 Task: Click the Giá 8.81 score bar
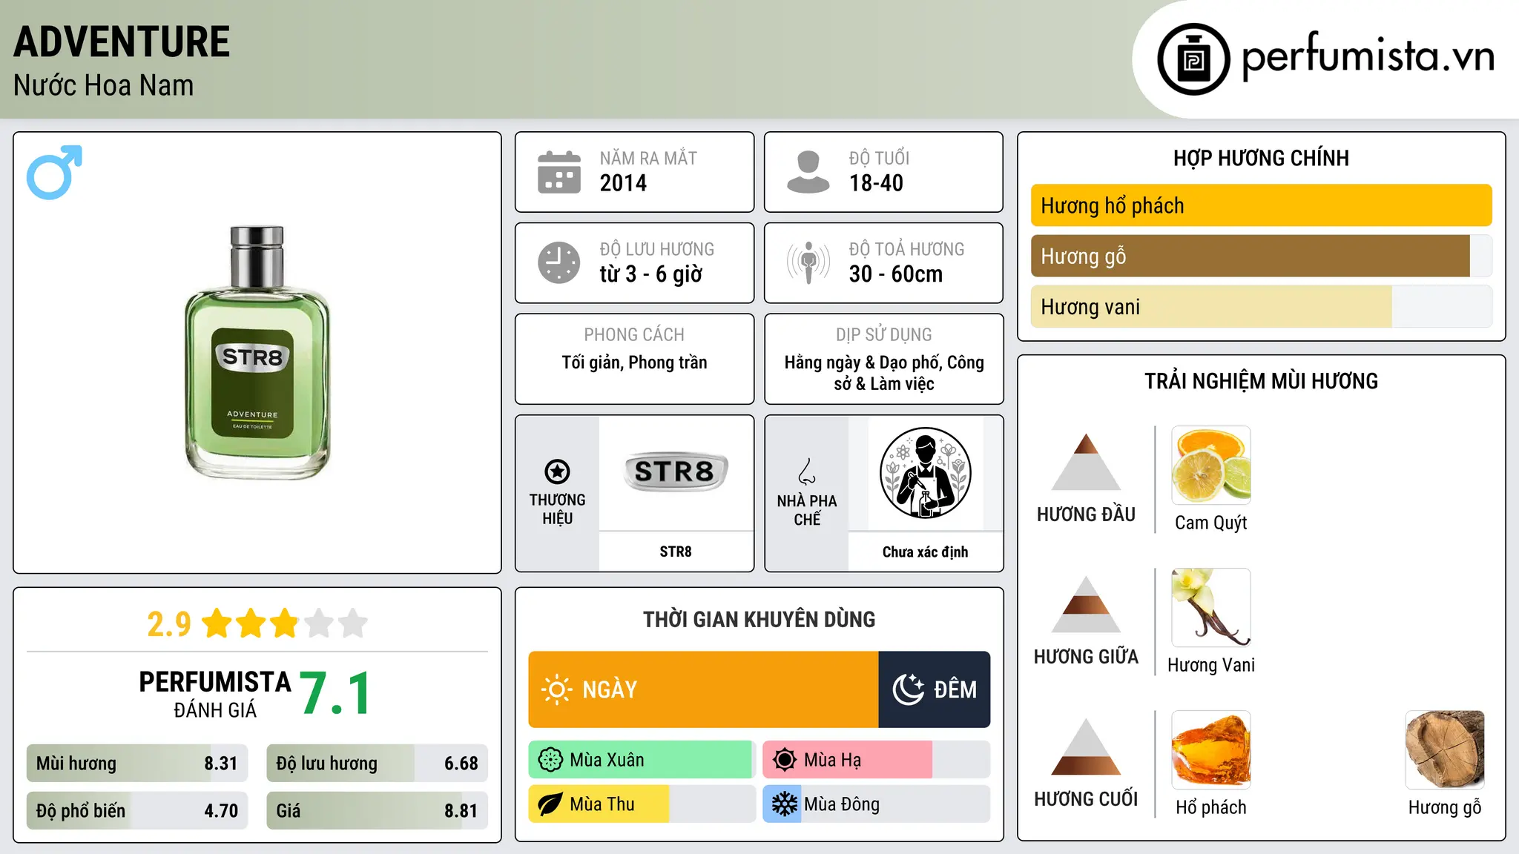click(x=377, y=811)
